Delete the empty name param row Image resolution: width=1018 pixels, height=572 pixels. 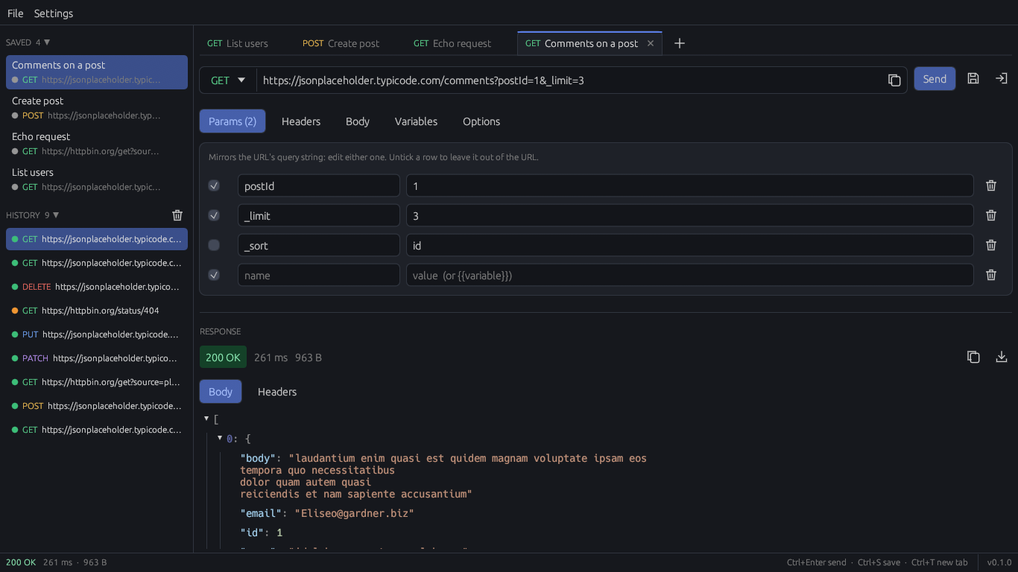click(x=991, y=275)
